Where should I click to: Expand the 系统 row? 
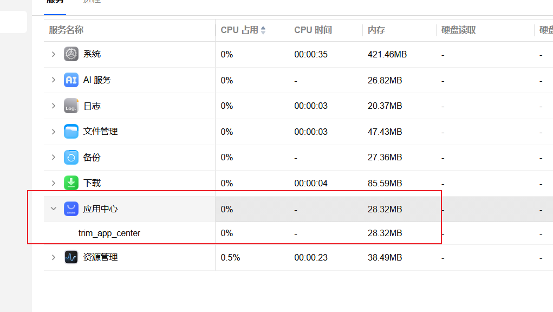pos(53,54)
